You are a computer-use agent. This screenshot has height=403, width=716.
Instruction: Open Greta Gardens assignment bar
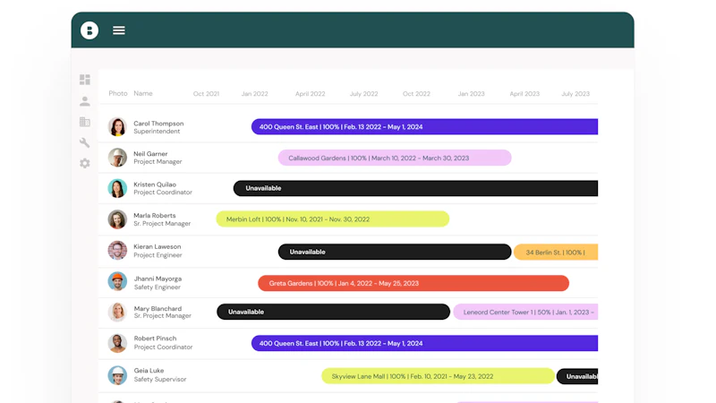click(413, 283)
